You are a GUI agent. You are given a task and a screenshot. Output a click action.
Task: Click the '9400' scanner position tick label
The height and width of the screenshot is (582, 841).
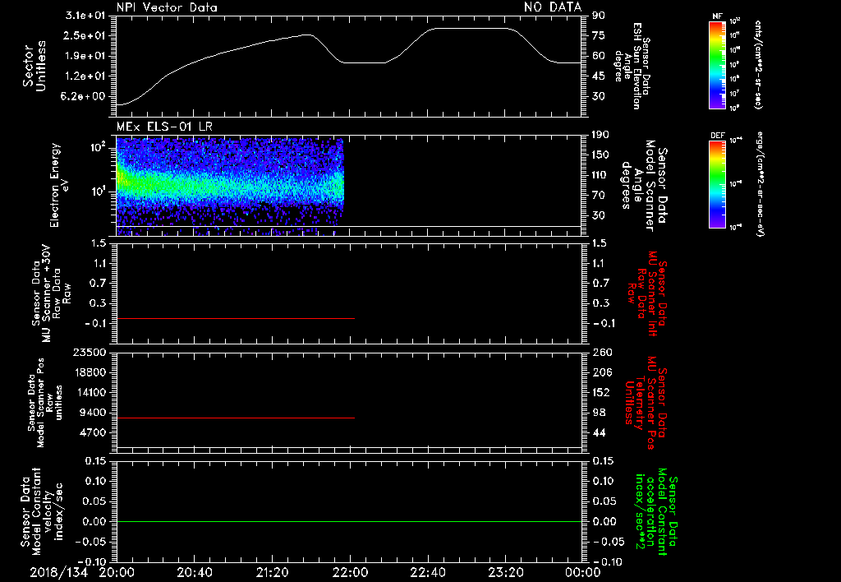93,413
